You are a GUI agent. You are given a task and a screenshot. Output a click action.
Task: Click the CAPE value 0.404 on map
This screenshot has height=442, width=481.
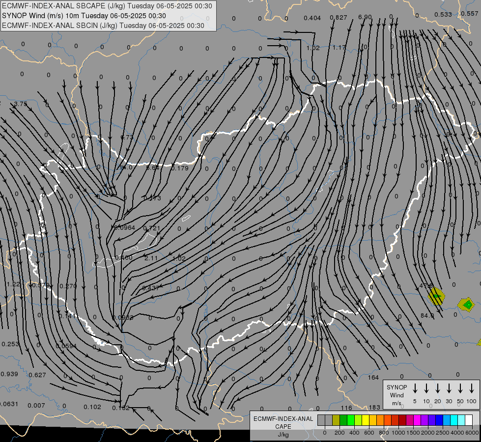pyautogui.click(x=312, y=18)
